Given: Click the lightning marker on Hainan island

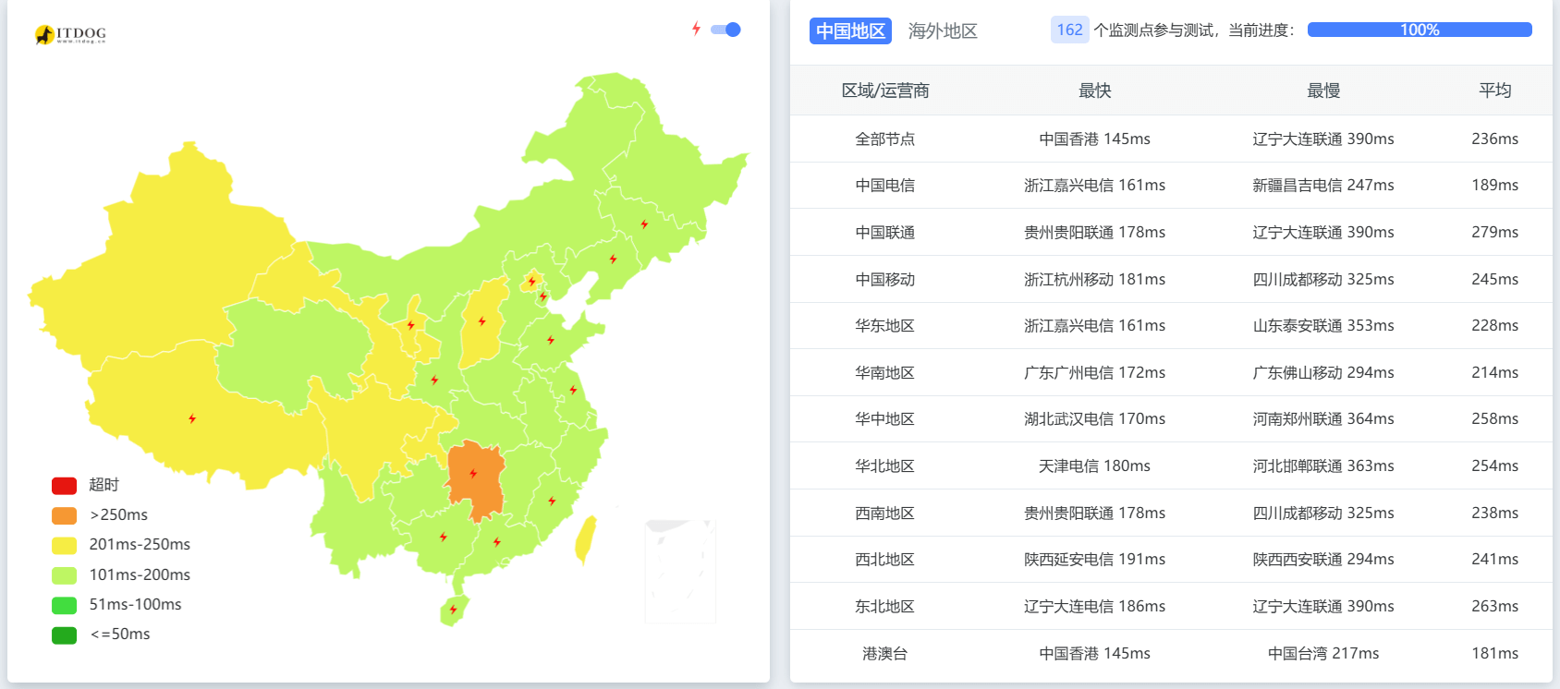Looking at the screenshot, I should [453, 610].
